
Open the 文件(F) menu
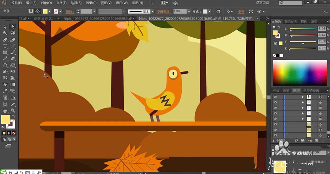(16, 3)
